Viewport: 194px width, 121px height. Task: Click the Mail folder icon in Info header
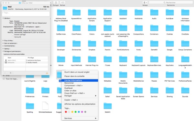[5, 8]
